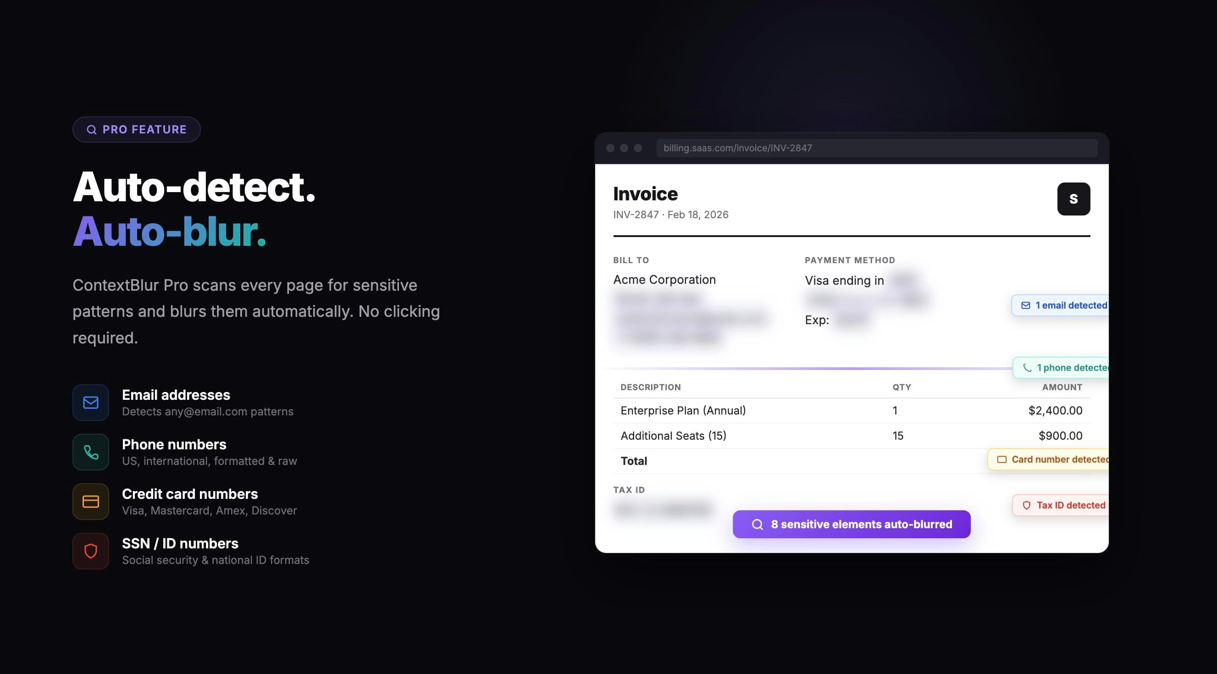Click magnifier icon in PRO FEATURE badge
Screen dimensions: 1217x674
92,130
